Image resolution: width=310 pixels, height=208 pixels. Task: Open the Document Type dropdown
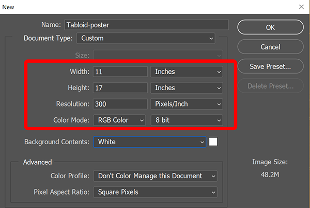(x=146, y=38)
